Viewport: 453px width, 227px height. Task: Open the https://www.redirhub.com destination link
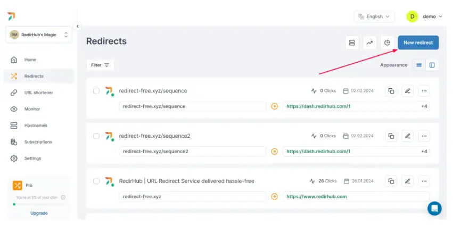tap(316, 196)
